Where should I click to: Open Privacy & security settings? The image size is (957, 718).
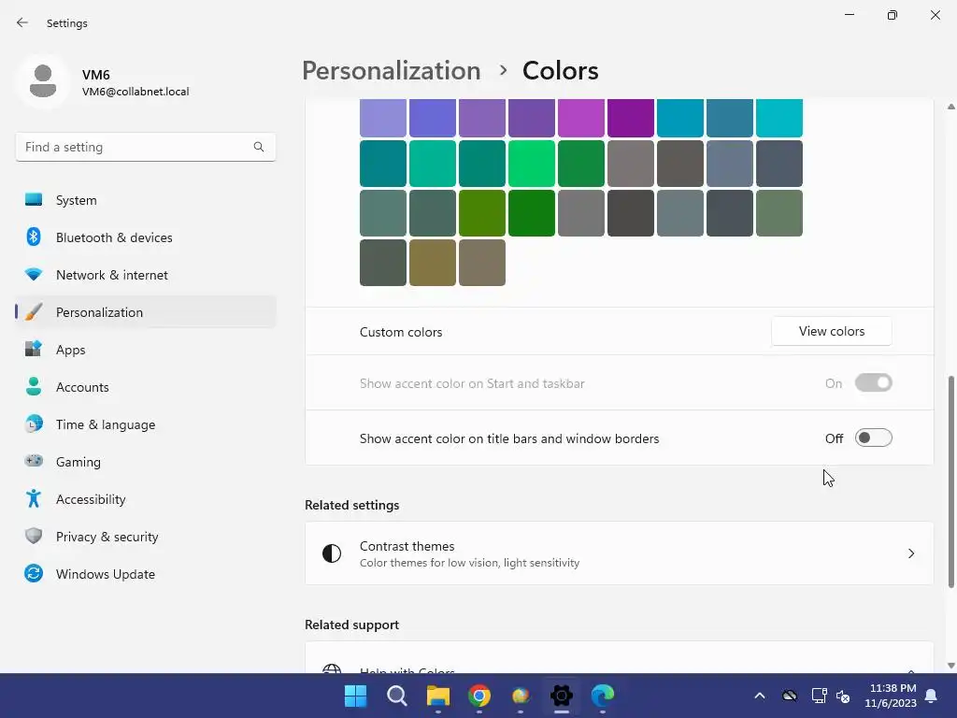[x=145, y=536]
